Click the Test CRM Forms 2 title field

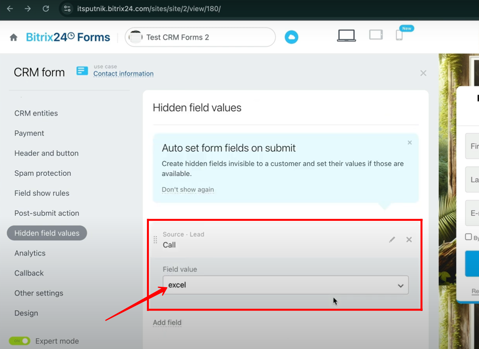coord(200,37)
